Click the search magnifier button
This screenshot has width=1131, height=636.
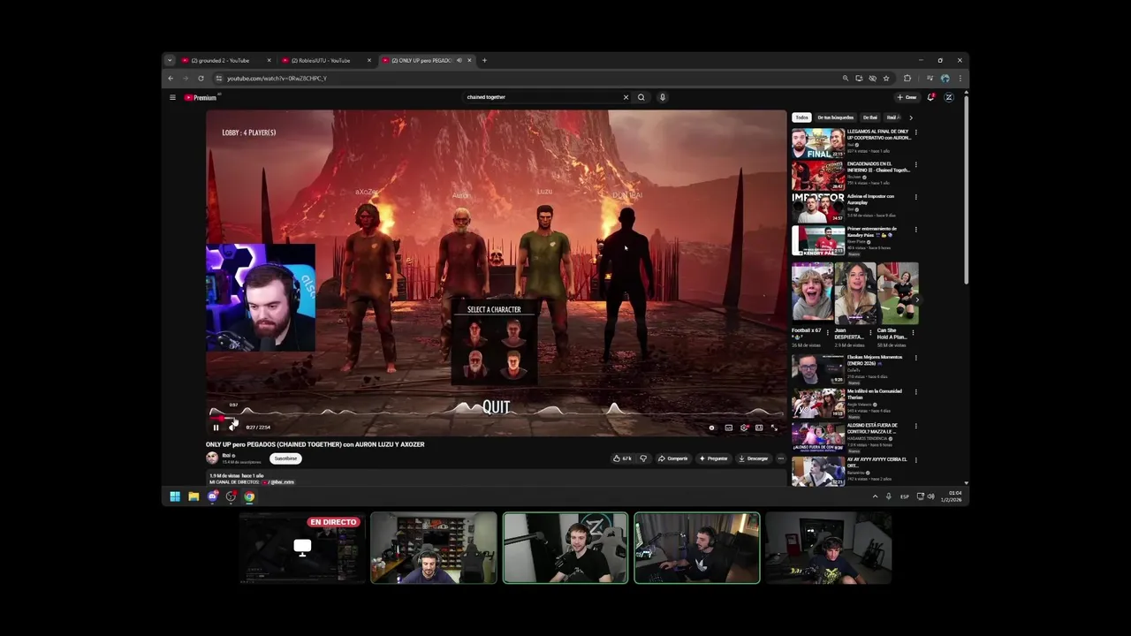click(641, 97)
